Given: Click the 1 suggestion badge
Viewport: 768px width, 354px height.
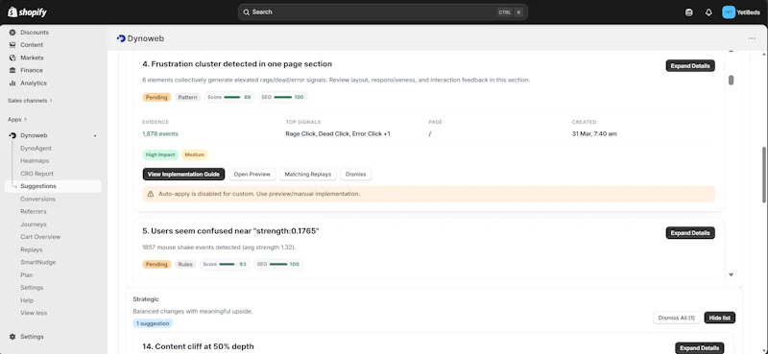Looking at the screenshot, I should point(152,323).
